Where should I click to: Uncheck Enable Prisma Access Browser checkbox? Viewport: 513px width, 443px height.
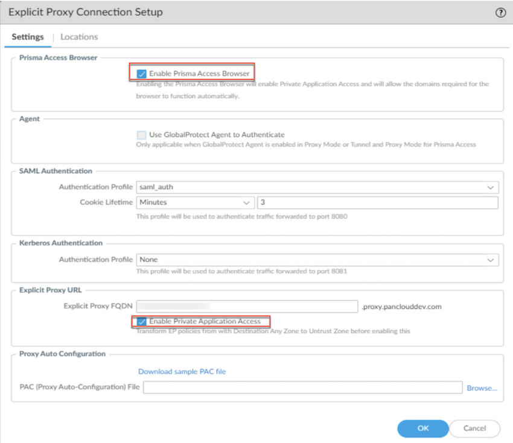142,74
